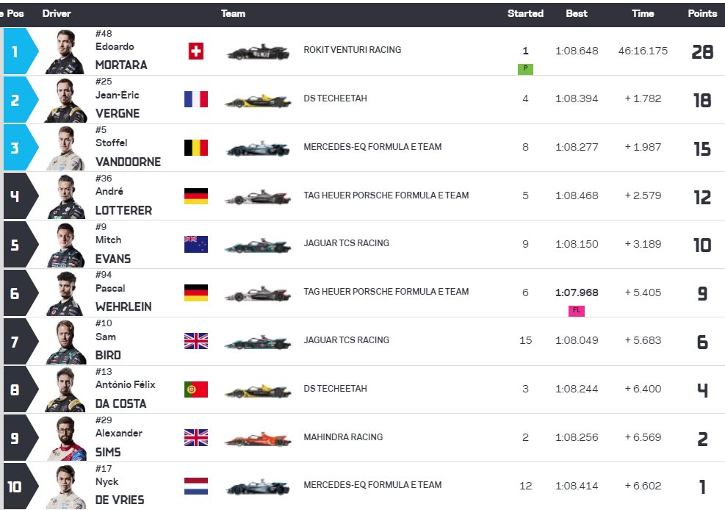This screenshot has width=725, height=510.
Task: Click the Time column header
Action: [643, 13]
